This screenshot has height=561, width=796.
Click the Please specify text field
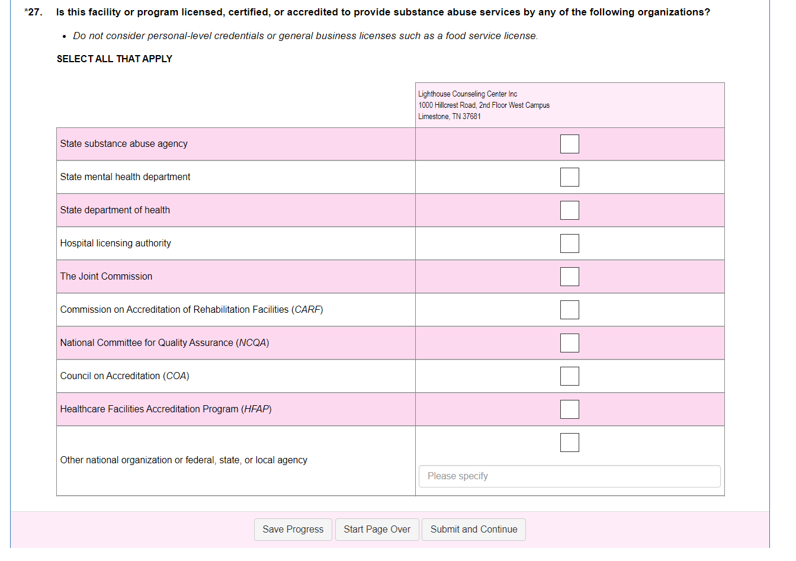point(569,476)
